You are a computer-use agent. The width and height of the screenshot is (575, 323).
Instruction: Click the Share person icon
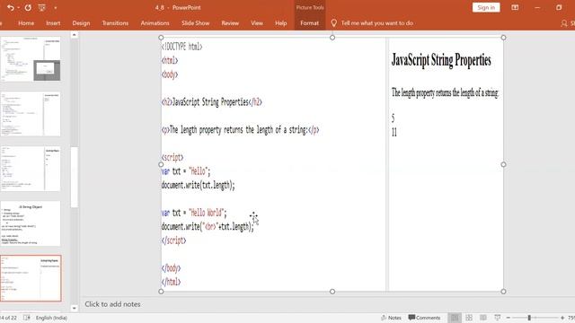[x=564, y=23]
